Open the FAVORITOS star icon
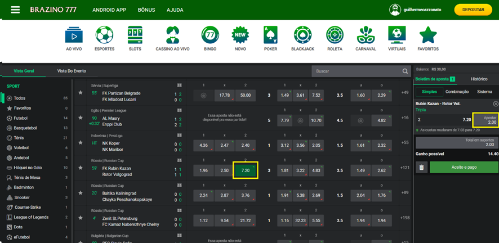 pyautogui.click(x=428, y=35)
